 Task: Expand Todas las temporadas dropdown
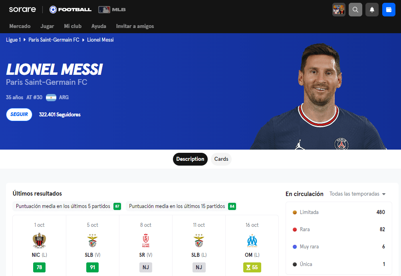(357, 194)
